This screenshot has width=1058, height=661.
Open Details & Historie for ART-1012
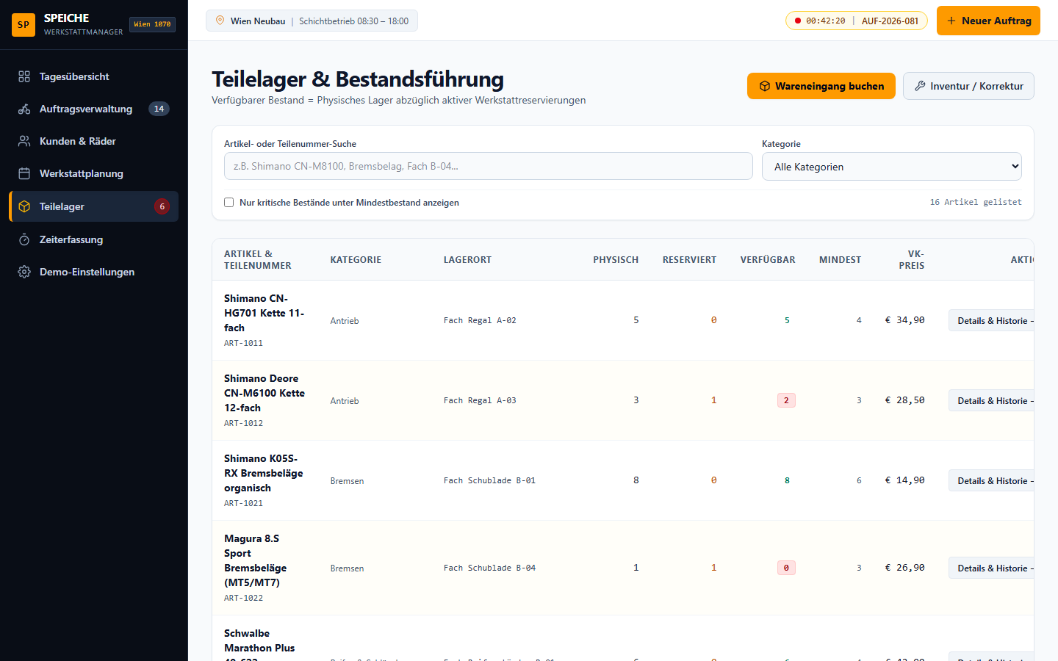point(991,400)
